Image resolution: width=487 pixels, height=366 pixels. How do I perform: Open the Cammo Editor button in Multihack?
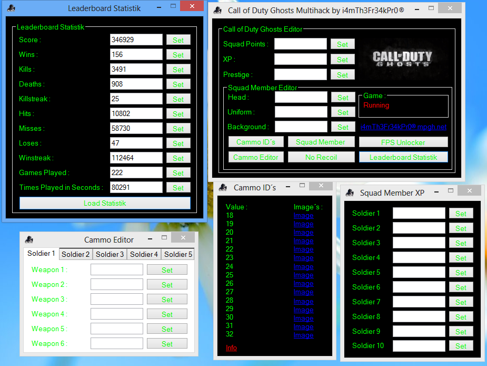click(x=256, y=157)
